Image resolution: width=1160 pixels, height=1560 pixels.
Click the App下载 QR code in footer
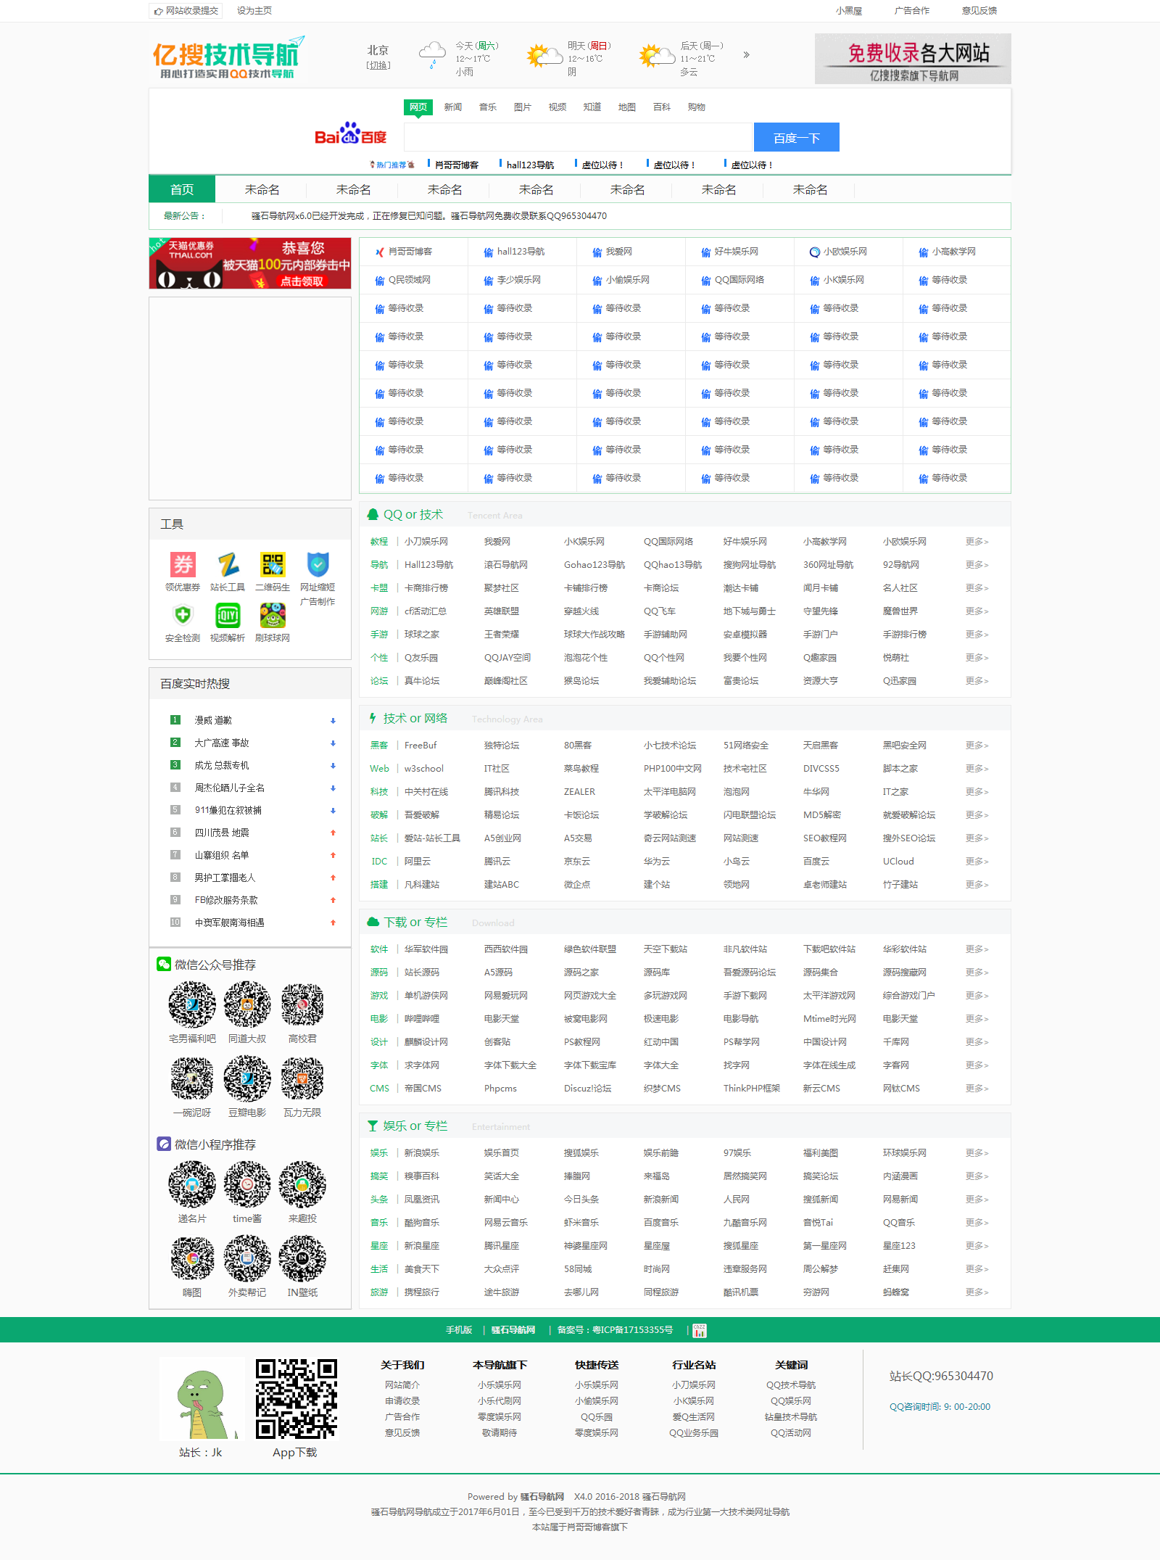pos(296,1399)
